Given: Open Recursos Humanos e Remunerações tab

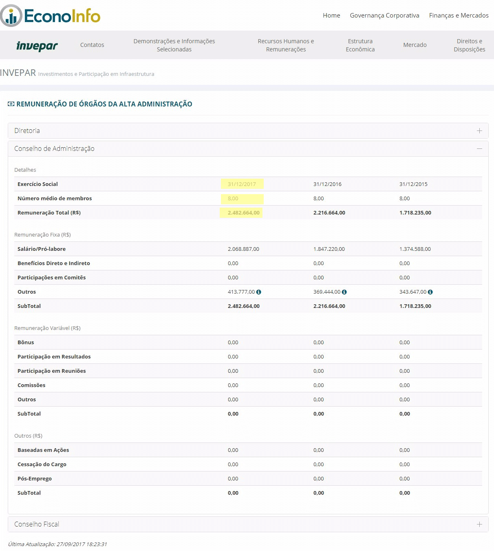Looking at the screenshot, I should point(286,45).
